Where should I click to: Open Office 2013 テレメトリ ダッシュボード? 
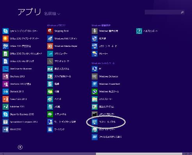22,53
